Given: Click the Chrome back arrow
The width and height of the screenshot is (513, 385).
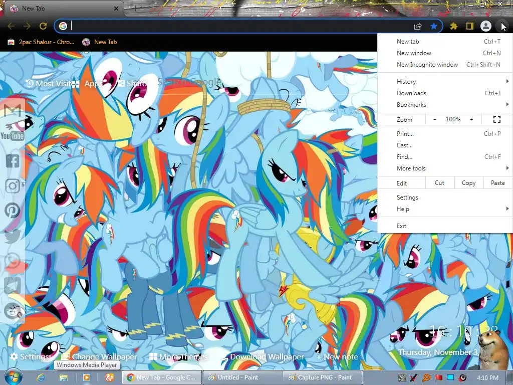Looking at the screenshot, I should [x=11, y=26].
